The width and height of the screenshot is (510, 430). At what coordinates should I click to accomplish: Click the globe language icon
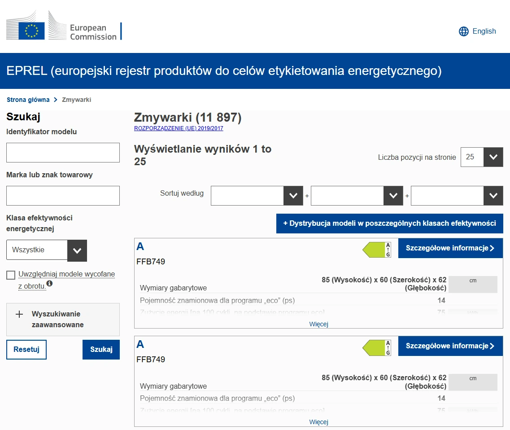(x=464, y=31)
